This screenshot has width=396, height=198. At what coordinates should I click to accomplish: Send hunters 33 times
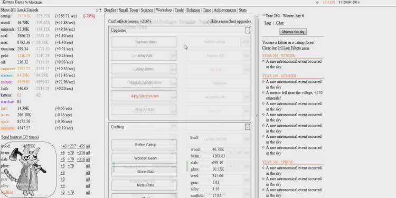click(x=20, y=137)
